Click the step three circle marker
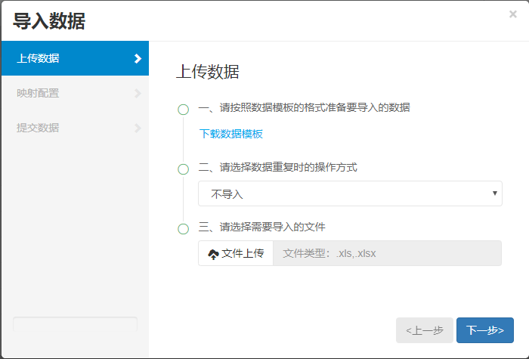 pos(183,229)
